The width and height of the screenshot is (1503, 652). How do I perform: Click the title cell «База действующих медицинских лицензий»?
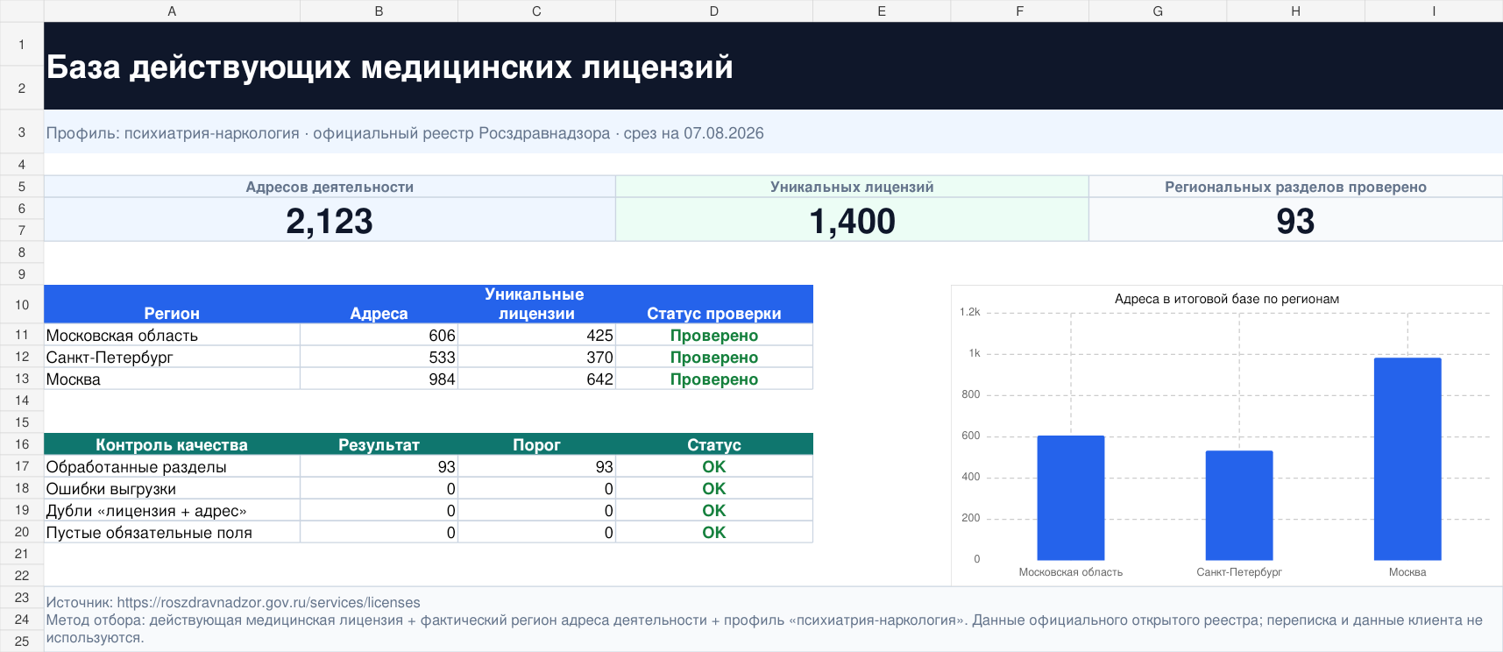(x=773, y=66)
